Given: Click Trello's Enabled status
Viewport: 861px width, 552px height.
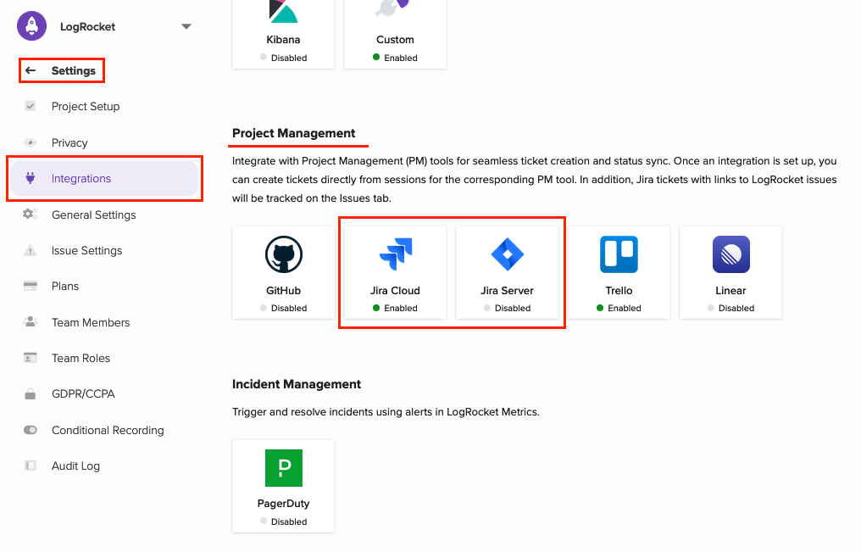Looking at the screenshot, I should point(619,308).
